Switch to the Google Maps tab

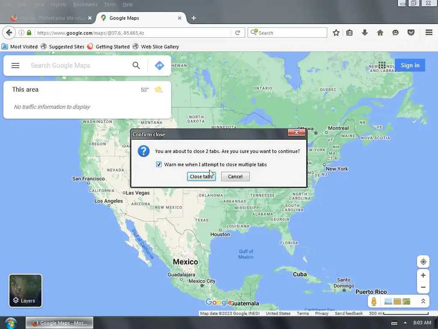[140, 18]
